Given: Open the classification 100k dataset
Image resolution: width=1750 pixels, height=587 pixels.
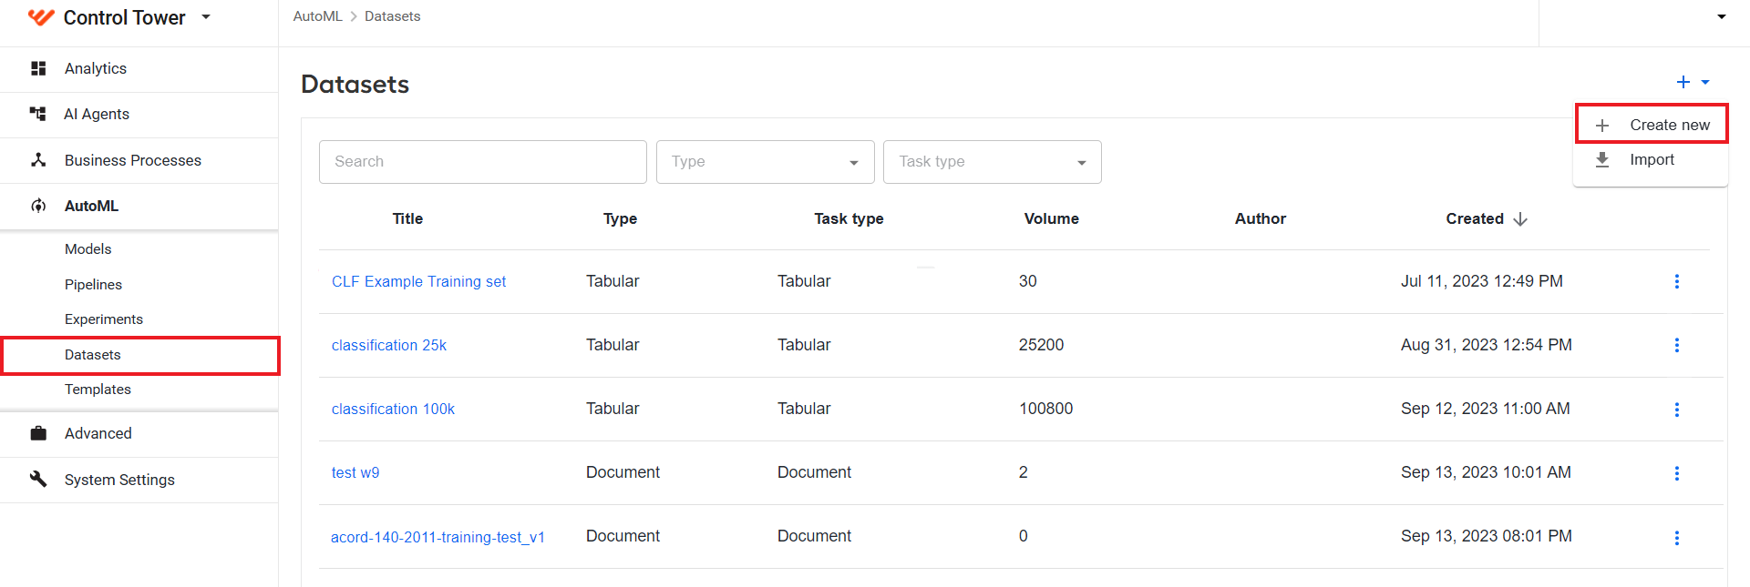Looking at the screenshot, I should [393, 410].
